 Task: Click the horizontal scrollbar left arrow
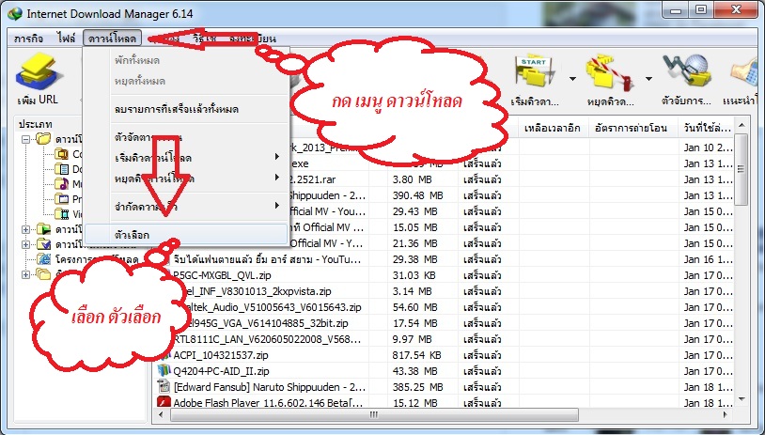pyautogui.click(x=161, y=415)
